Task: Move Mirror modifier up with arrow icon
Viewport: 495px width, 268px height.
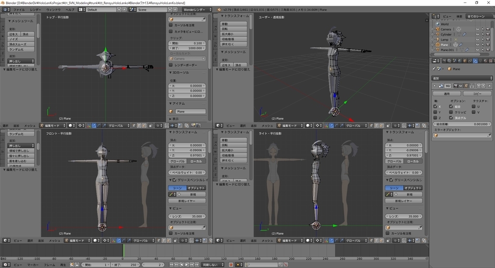Action: pyautogui.click(x=479, y=86)
